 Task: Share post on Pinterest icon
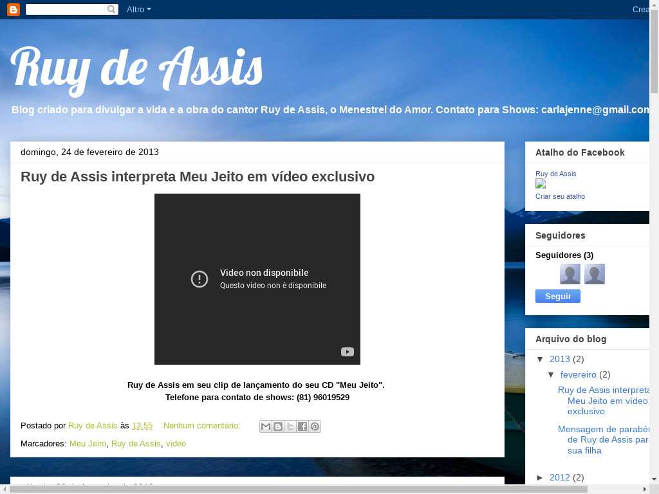coord(315,426)
